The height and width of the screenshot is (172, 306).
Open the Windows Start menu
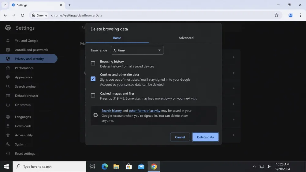click(6, 167)
